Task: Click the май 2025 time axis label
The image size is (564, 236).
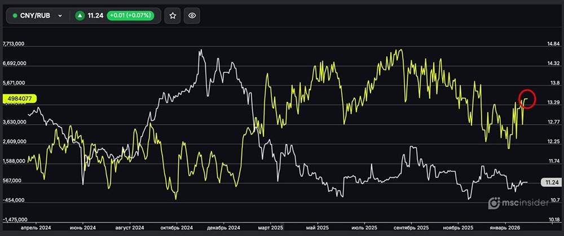Action: [x=317, y=228]
